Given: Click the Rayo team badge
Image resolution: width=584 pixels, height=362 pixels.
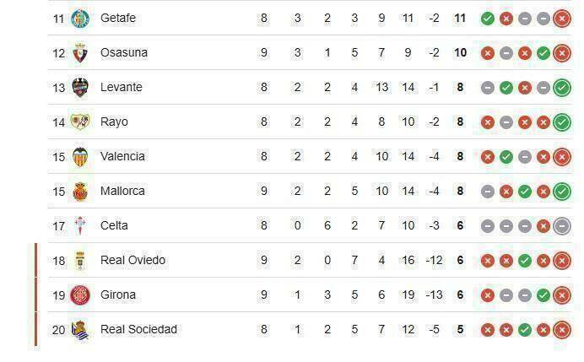Looking at the screenshot, I should (x=81, y=122).
